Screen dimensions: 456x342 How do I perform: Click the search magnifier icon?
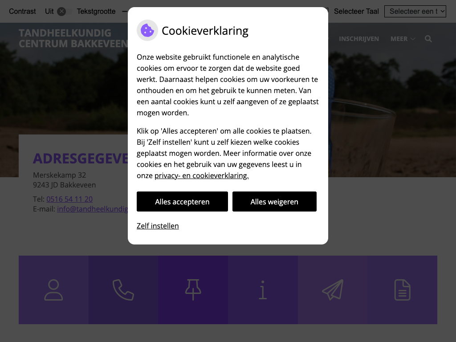[428, 39]
